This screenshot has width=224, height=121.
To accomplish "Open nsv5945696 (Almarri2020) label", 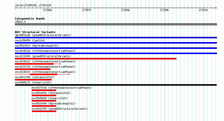I will point(50,98).
